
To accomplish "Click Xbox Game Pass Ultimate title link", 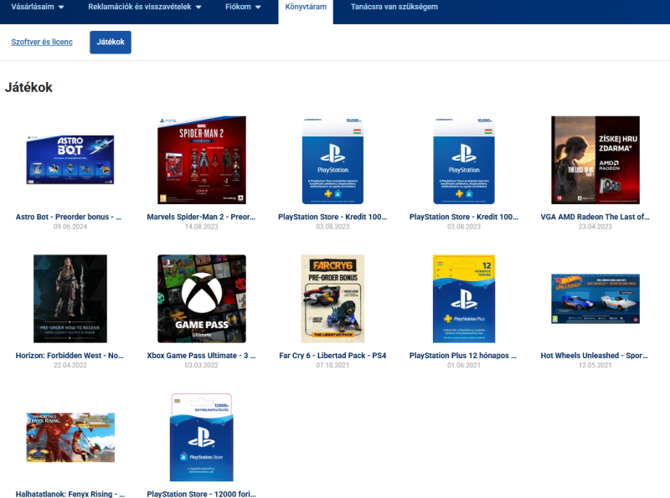I will [x=201, y=356].
